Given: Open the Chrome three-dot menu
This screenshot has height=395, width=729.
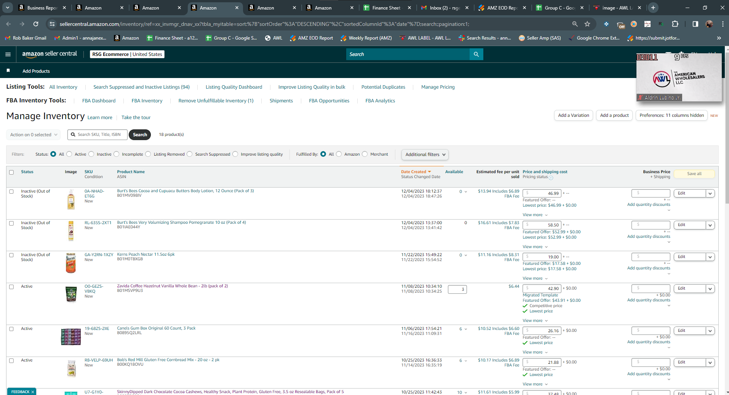Looking at the screenshot, I should [x=723, y=24].
